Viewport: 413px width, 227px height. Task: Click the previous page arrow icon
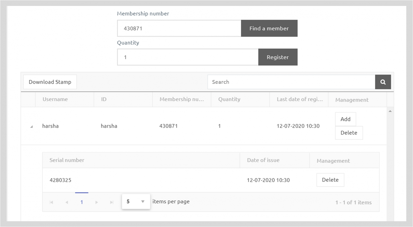coord(67,202)
